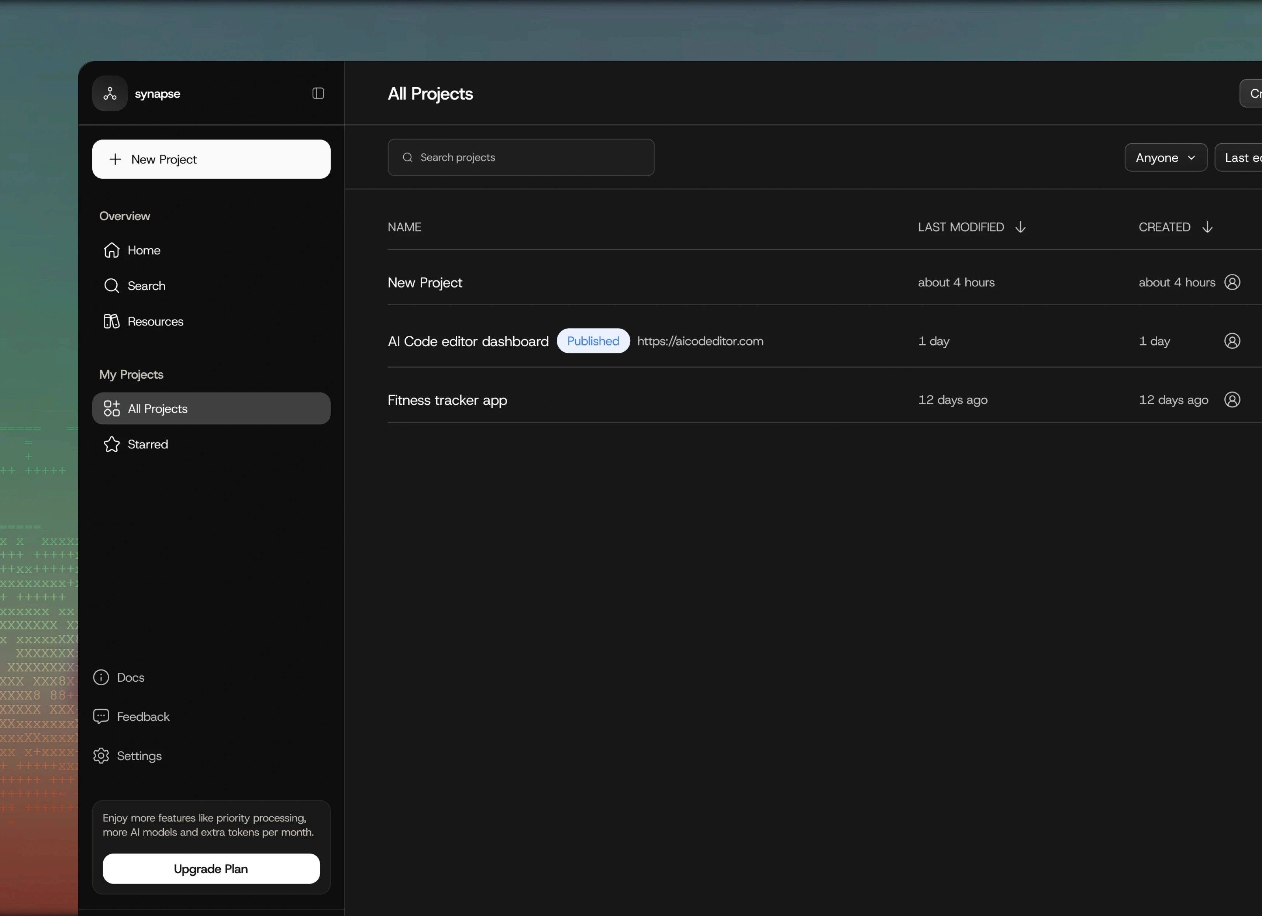Screen dimensions: 1262x916
Task: Click the avatar icon in AI Code editor row
Action: [1232, 341]
